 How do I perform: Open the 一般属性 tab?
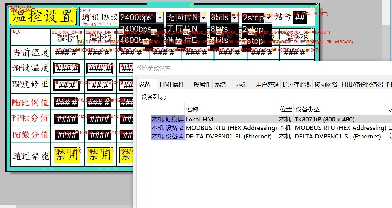pyautogui.click(x=199, y=84)
